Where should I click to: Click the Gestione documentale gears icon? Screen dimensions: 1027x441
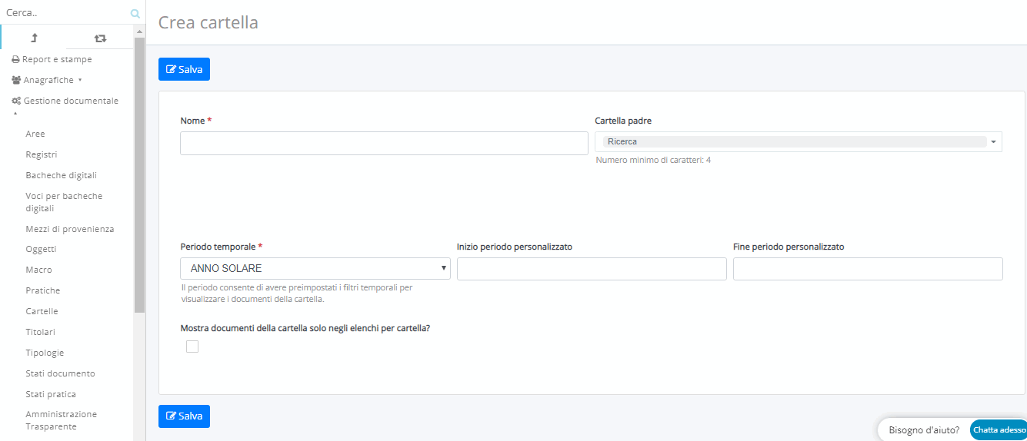coord(16,101)
